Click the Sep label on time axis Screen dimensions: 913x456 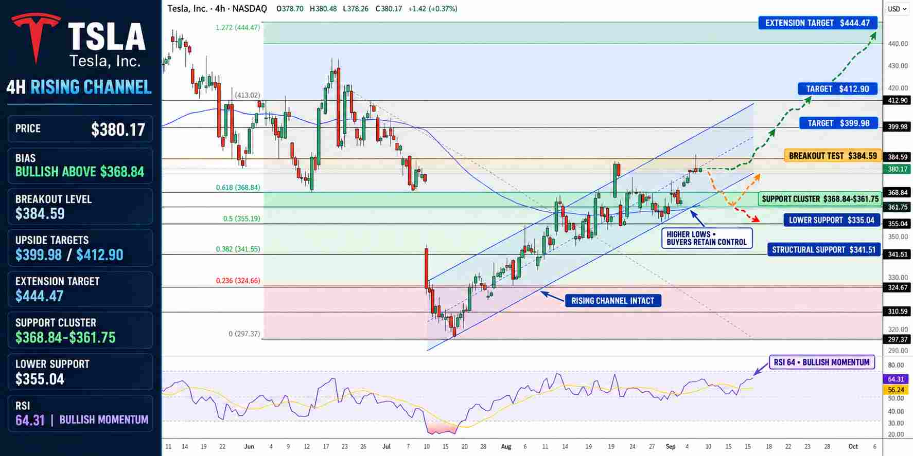tap(670, 446)
